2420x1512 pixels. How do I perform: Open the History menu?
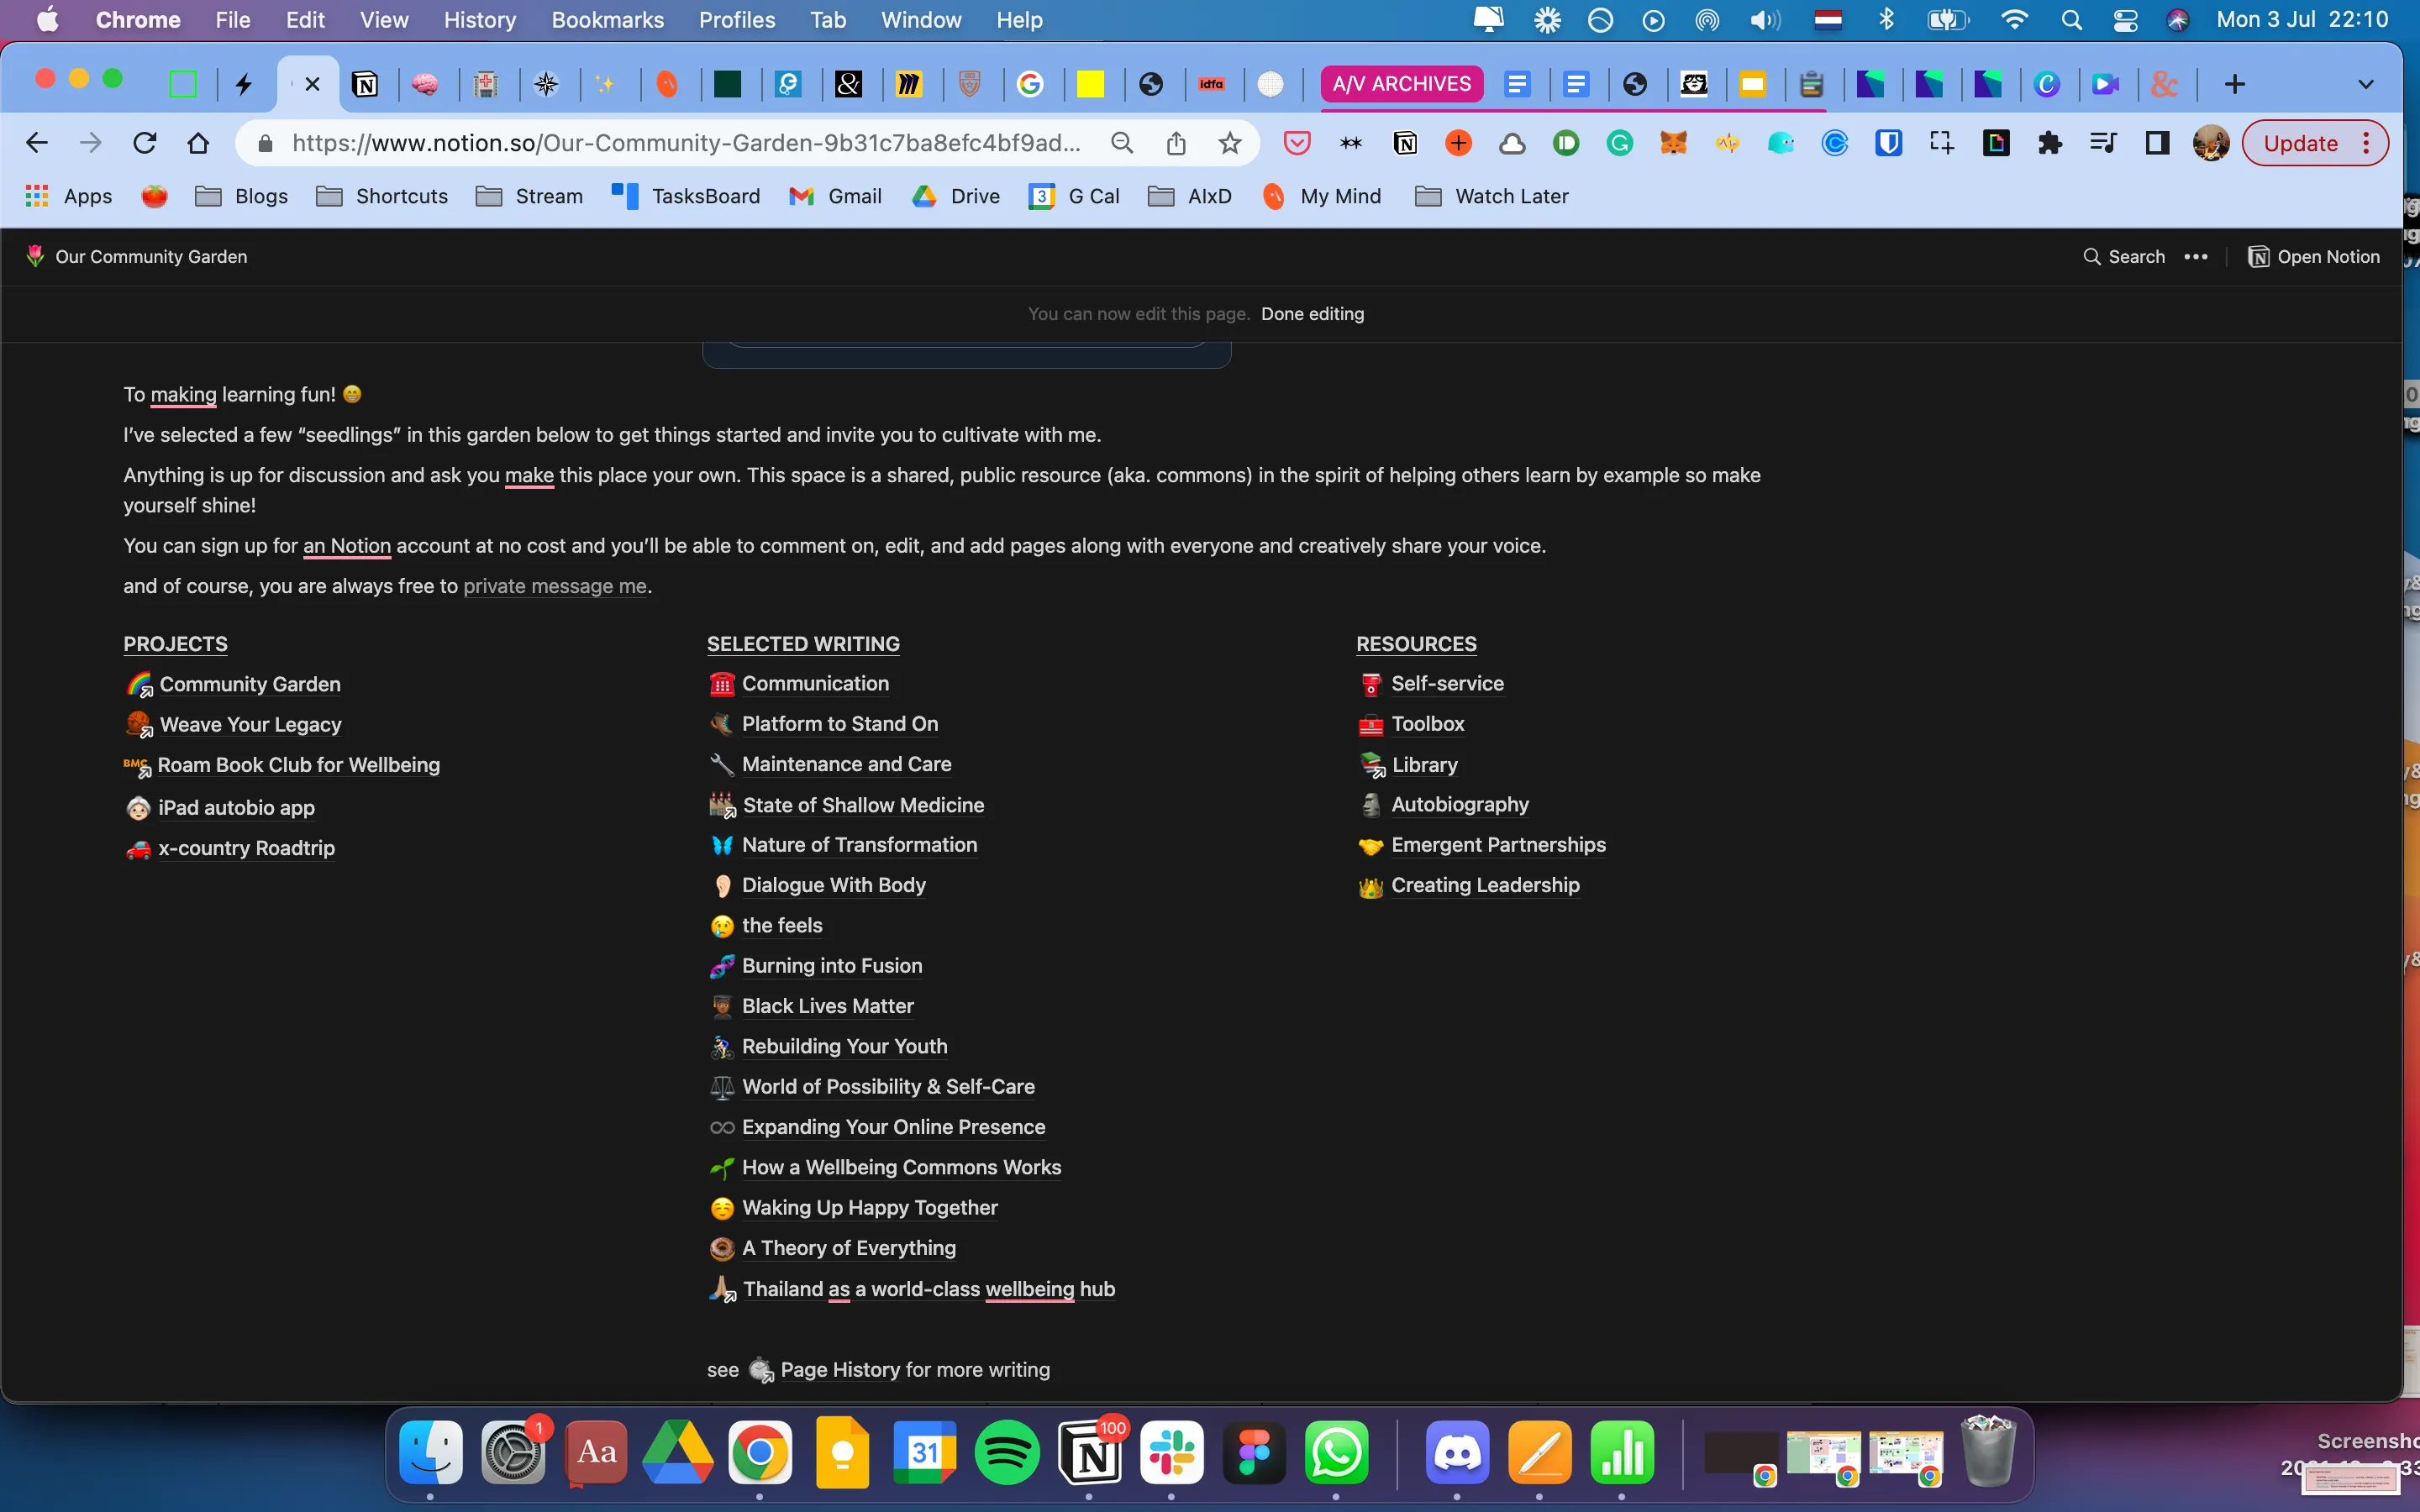[479, 20]
